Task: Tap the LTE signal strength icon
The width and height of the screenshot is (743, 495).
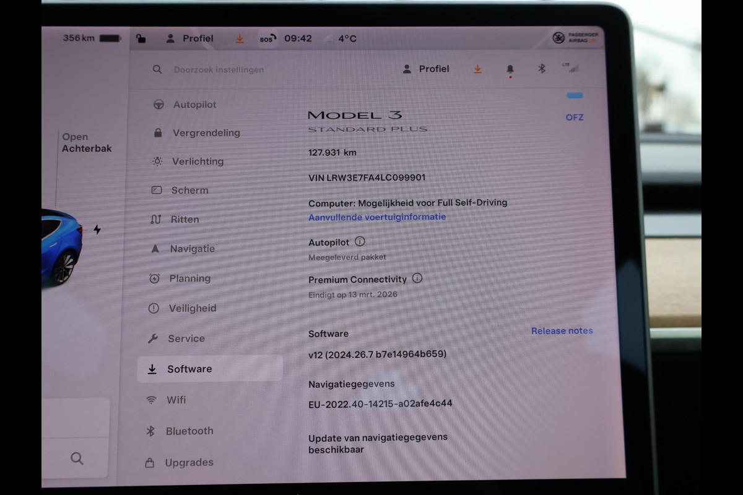Action: point(570,68)
